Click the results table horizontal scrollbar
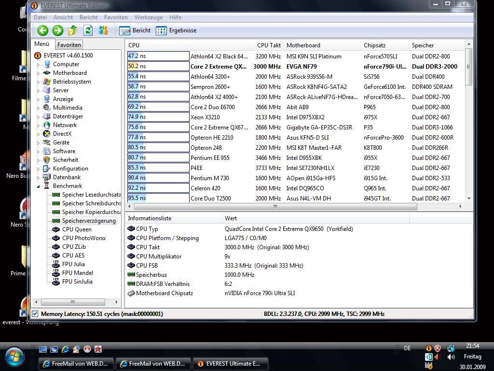The image size is (494, 371). [275, 207]
